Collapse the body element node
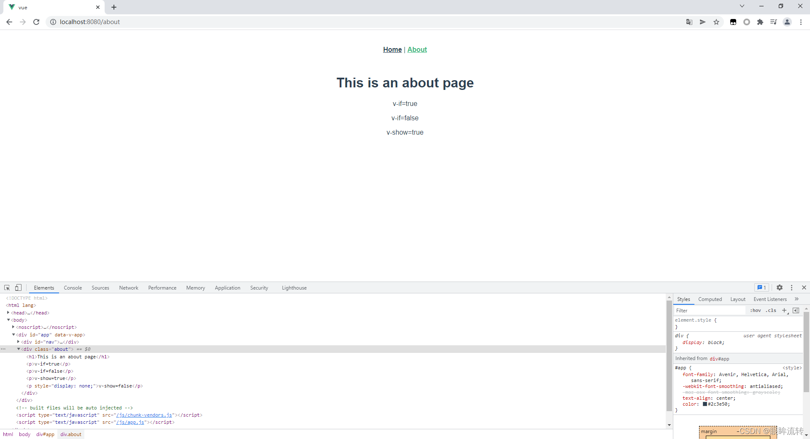This screenshot has width=810, height=439. [8, 320]
